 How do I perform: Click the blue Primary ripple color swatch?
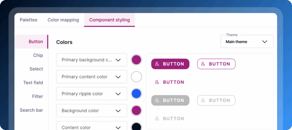pos(136,94)
